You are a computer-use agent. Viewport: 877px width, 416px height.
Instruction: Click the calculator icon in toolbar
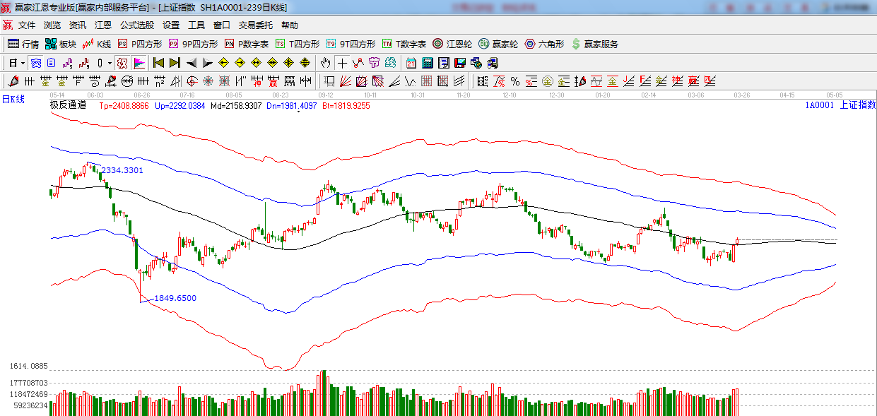pyautogui.click(x=427, y=63)
